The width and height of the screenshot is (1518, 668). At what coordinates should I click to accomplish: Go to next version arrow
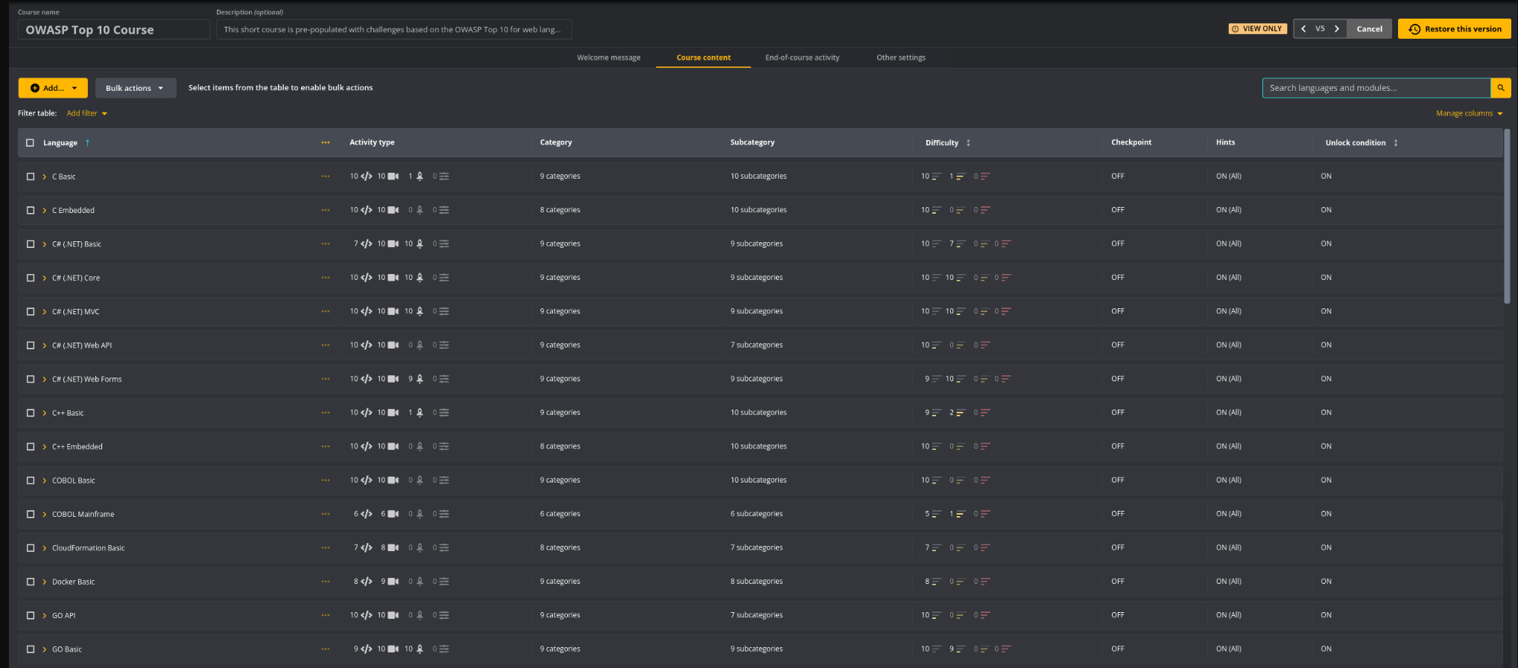1337,29
